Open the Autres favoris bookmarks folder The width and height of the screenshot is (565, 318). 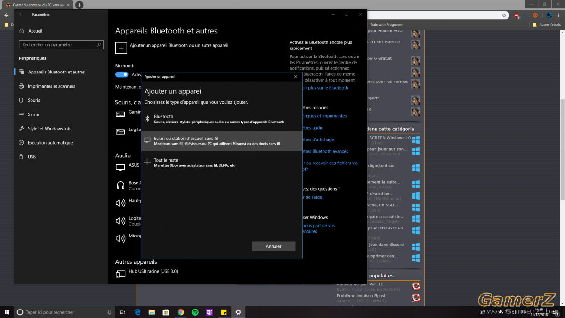click(x=546, y=24)
